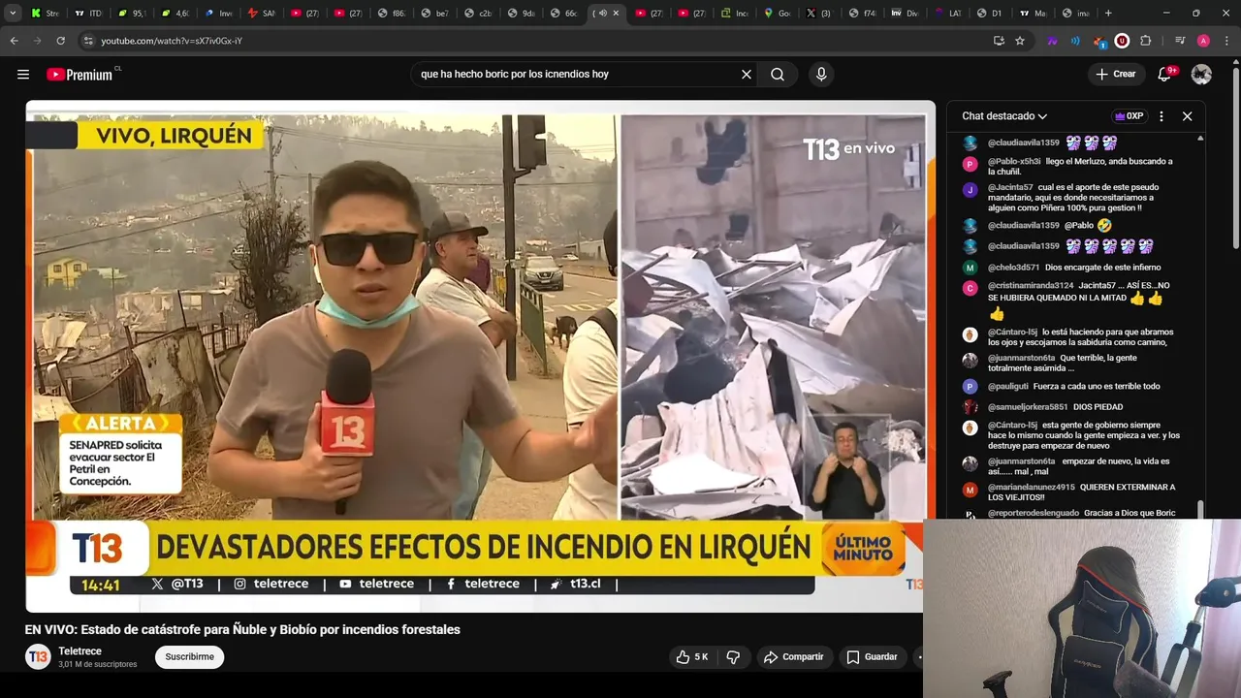
Task: Clear the search box with the X
Action: (747, 75)
